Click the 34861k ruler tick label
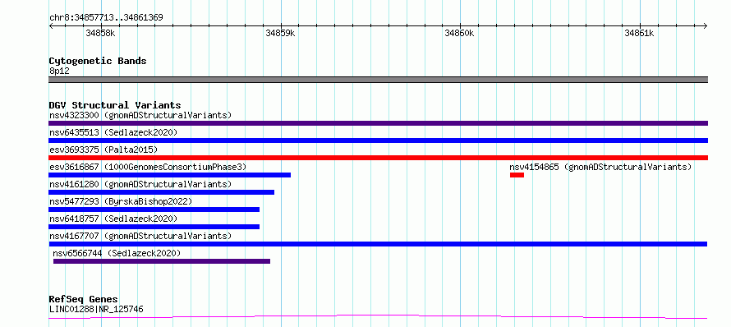Viewport: 731px width, 327px height. [x=640, y=33]
